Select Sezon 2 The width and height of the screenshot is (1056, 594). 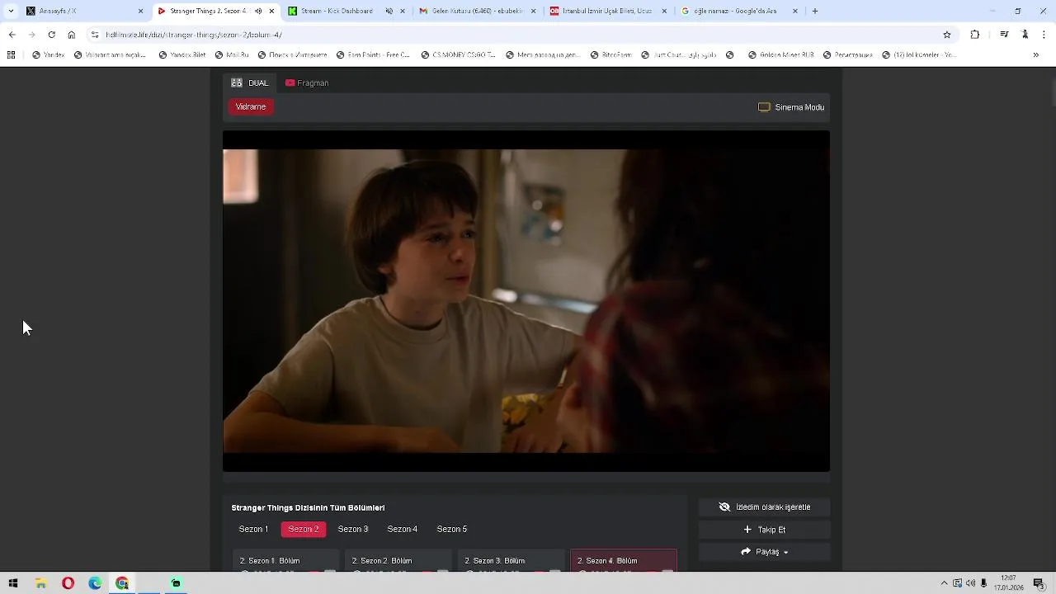[x=304, y=529]
